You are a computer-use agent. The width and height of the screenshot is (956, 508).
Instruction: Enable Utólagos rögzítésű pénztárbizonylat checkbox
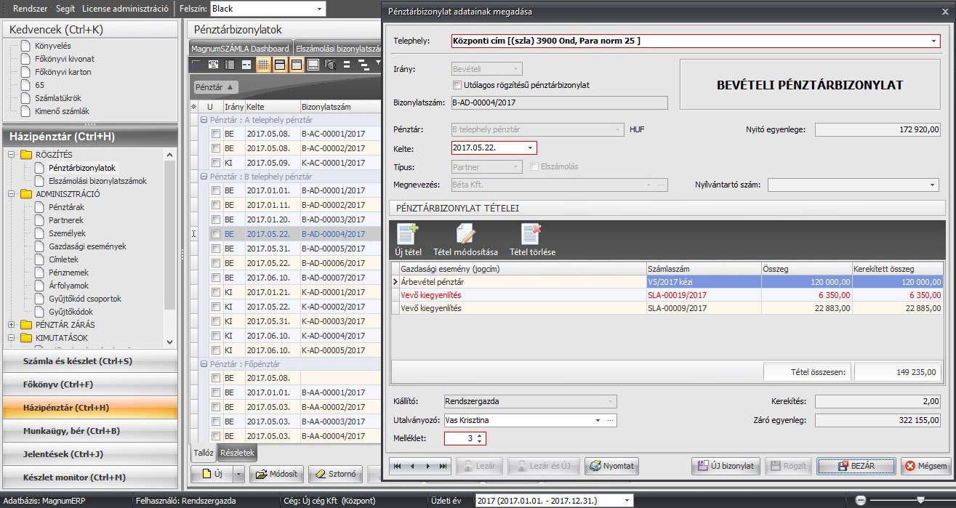[x=457, y=85]
